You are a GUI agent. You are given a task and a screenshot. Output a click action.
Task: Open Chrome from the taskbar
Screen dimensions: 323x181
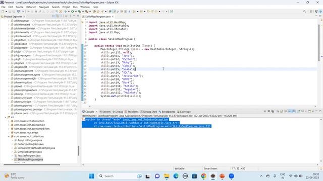(203, 176)
